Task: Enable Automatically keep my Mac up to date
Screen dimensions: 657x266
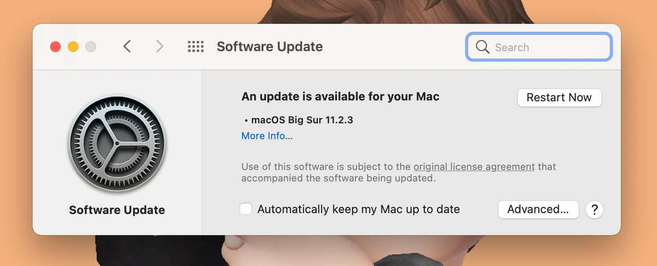Action: coord(246,209)
